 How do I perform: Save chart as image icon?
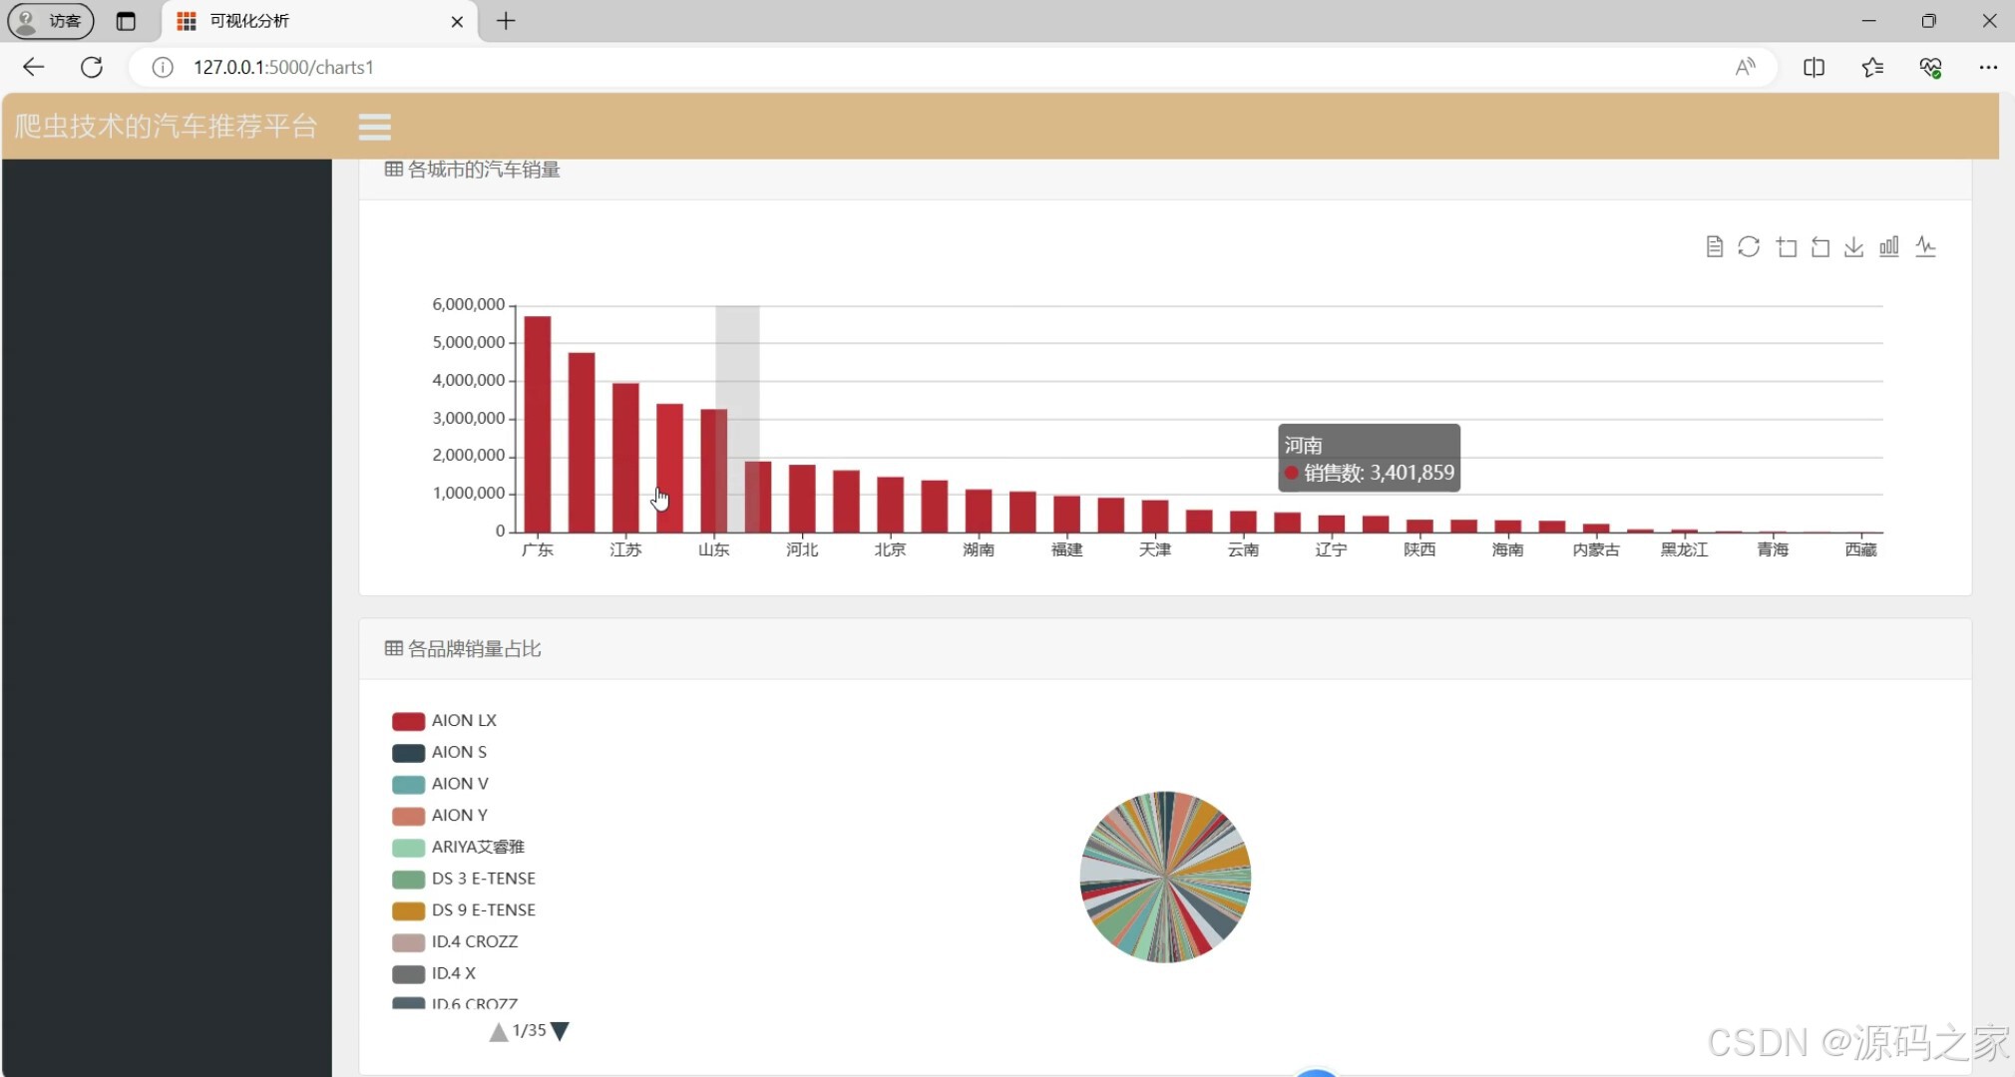(x=1853, y=246)
